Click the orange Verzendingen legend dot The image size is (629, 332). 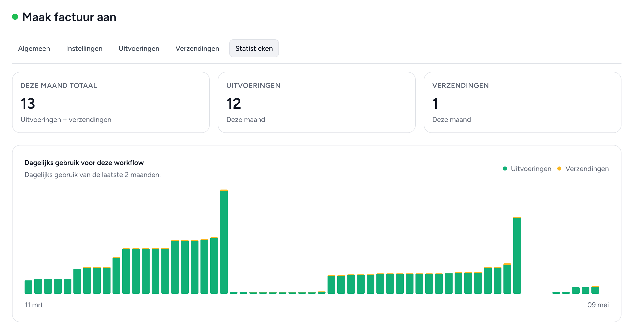pyautogui.click(x=559, y=169)
